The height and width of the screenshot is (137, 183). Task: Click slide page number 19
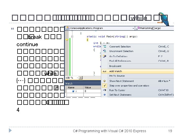(170, 131)
